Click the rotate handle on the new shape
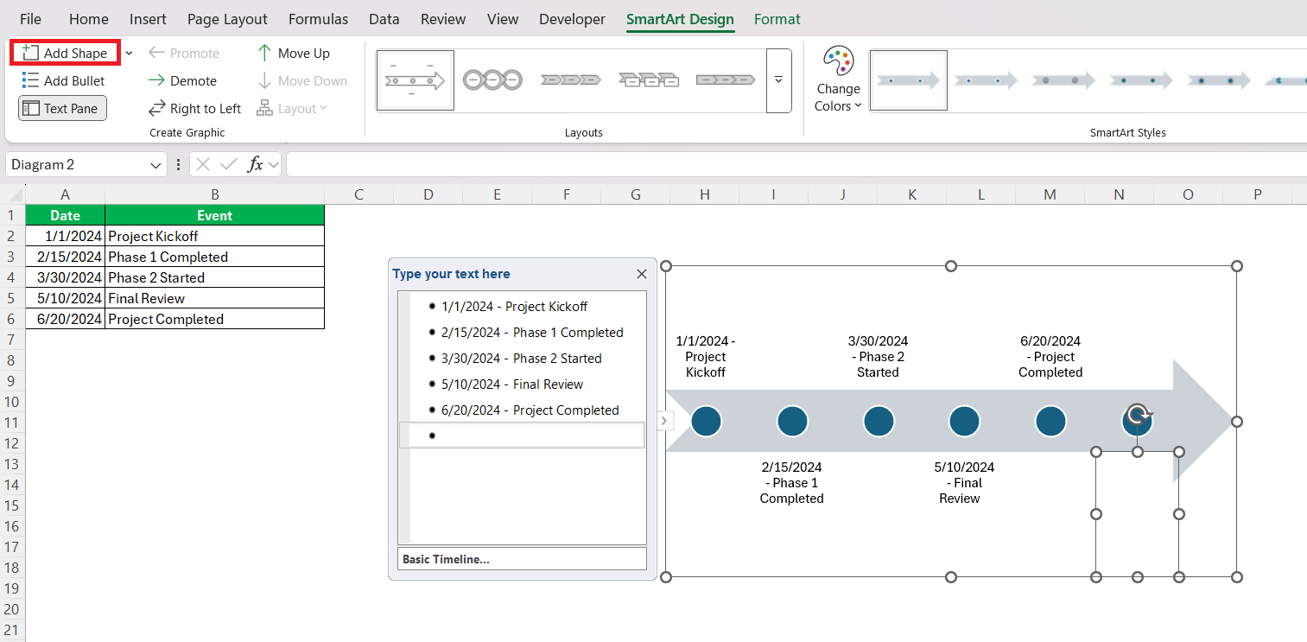 (1139, 414)
